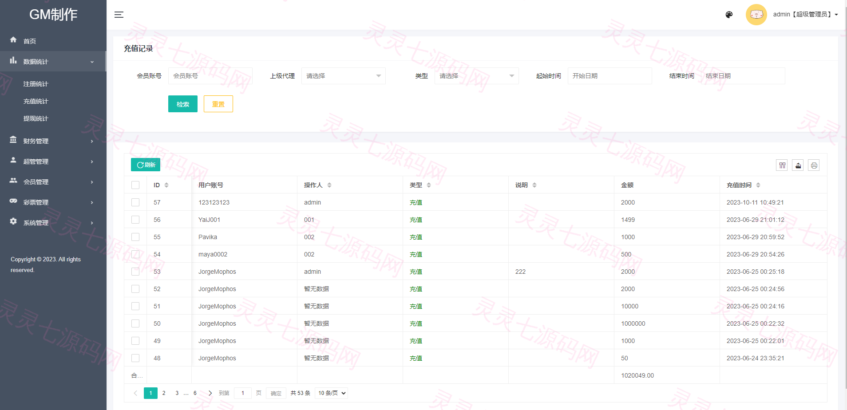Open the 开始日期 start date field
847x410 pixels.
(x=610, y=76)
